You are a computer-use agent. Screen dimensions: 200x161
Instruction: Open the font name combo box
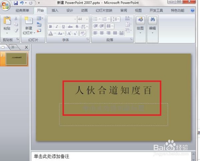pyautogui.click(x=62, y=19)
